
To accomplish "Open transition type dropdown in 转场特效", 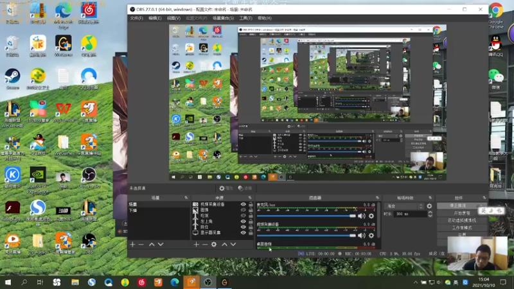I will (x=405, y=206).
